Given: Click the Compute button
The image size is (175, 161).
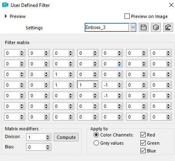Looking at the screenshot, I should coord(66,137).
